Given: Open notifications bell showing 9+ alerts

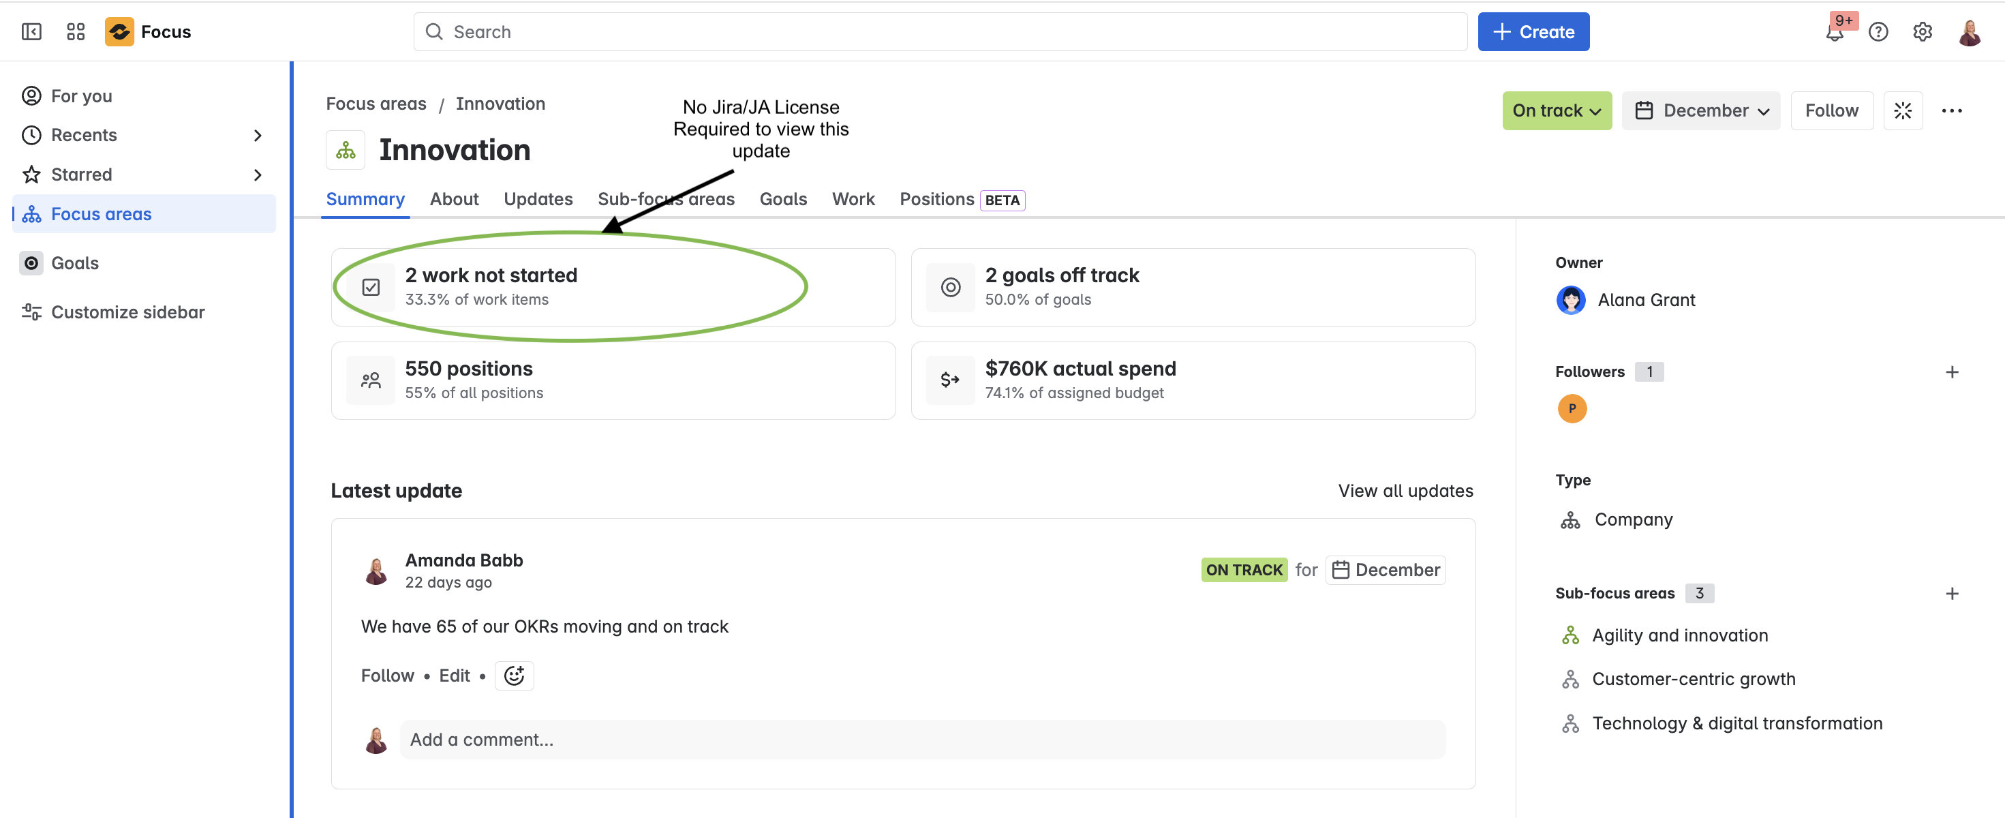Looking at the screenshot, I should [x=1835, y=33].
